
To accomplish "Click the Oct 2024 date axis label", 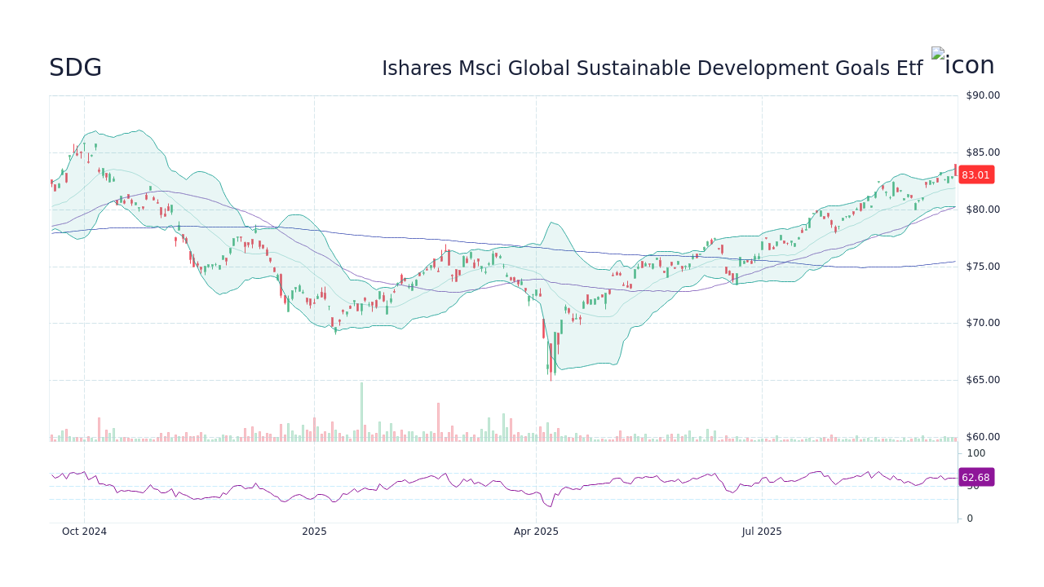I will 84,532.
